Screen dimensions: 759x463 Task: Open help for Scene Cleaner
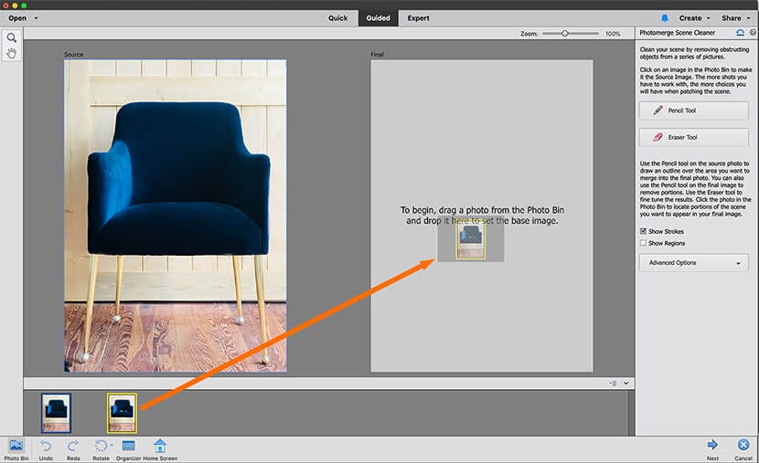(753, 33)
